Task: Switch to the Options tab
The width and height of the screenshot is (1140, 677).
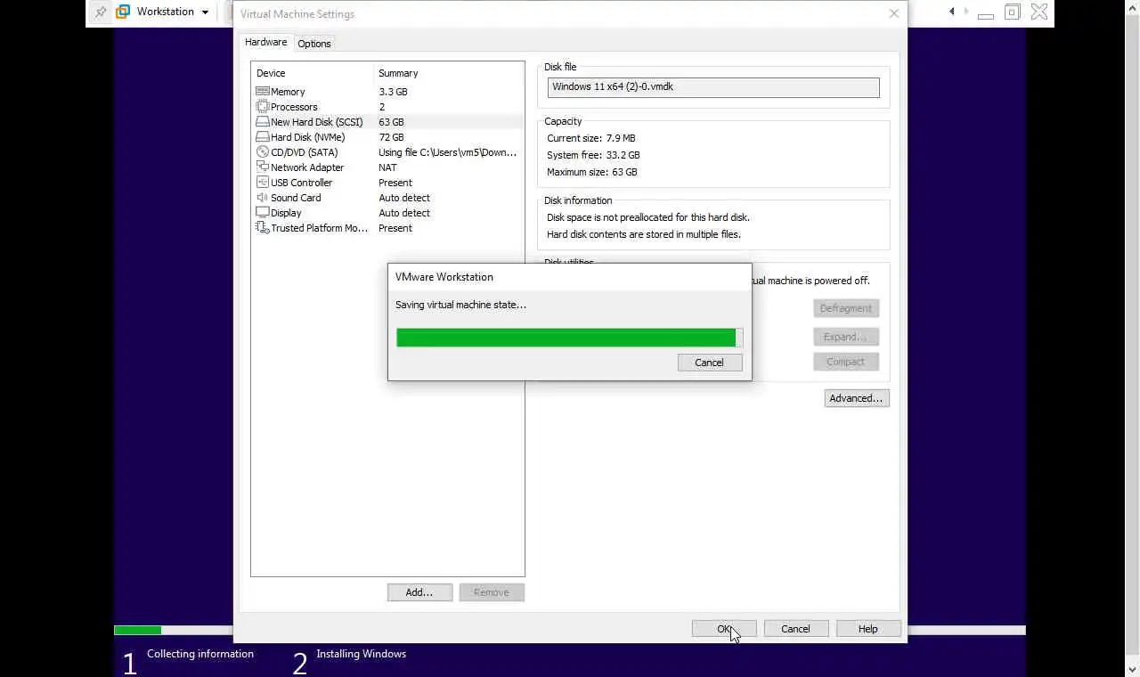Action: [314, 44]
